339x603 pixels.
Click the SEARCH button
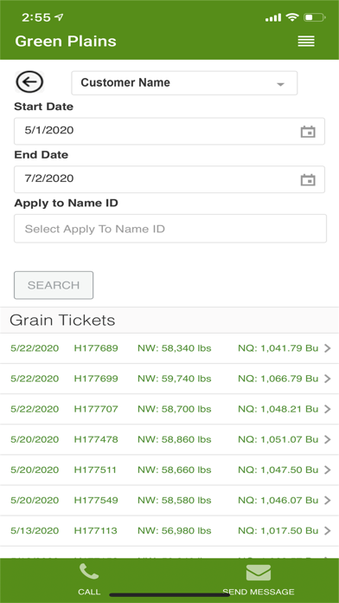click(x=54, y=285)
